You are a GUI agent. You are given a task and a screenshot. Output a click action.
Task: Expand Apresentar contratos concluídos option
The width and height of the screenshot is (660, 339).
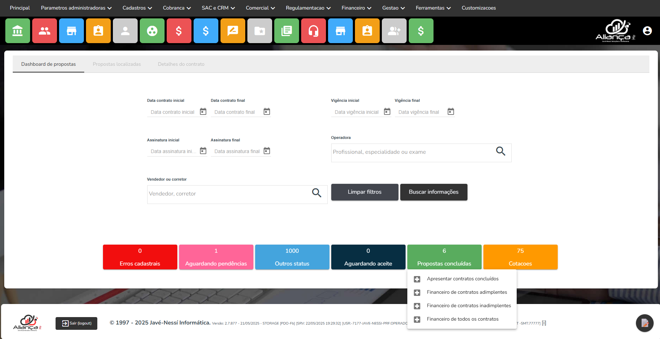pyautogui.click(x=417, y=279)
